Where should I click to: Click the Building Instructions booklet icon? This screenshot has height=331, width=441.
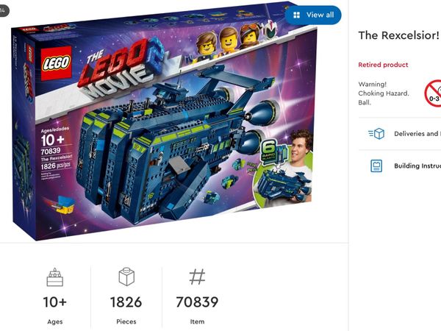(x=376, y=165)
